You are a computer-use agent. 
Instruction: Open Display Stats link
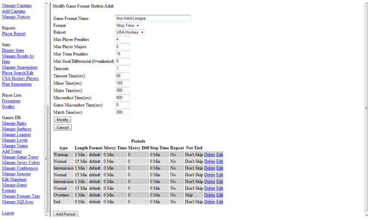pyautogui.click(x=13, y=50)
